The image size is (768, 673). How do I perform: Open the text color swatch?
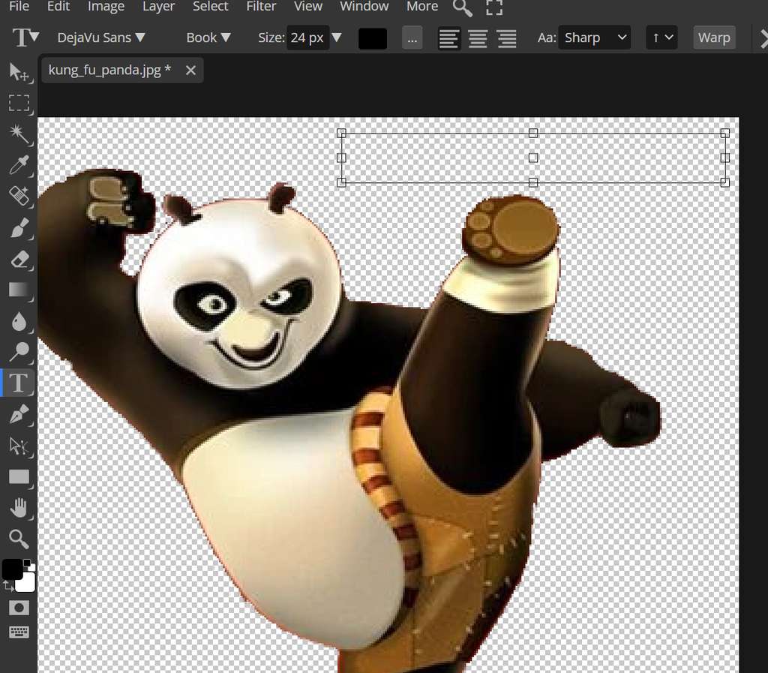(x=373, y=38)
